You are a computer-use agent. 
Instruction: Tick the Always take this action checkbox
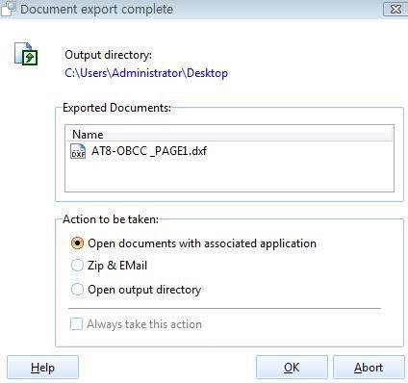coord(76,324)
